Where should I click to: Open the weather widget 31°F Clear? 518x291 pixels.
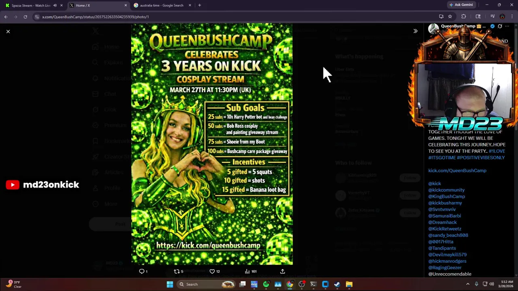click(14, 284)
